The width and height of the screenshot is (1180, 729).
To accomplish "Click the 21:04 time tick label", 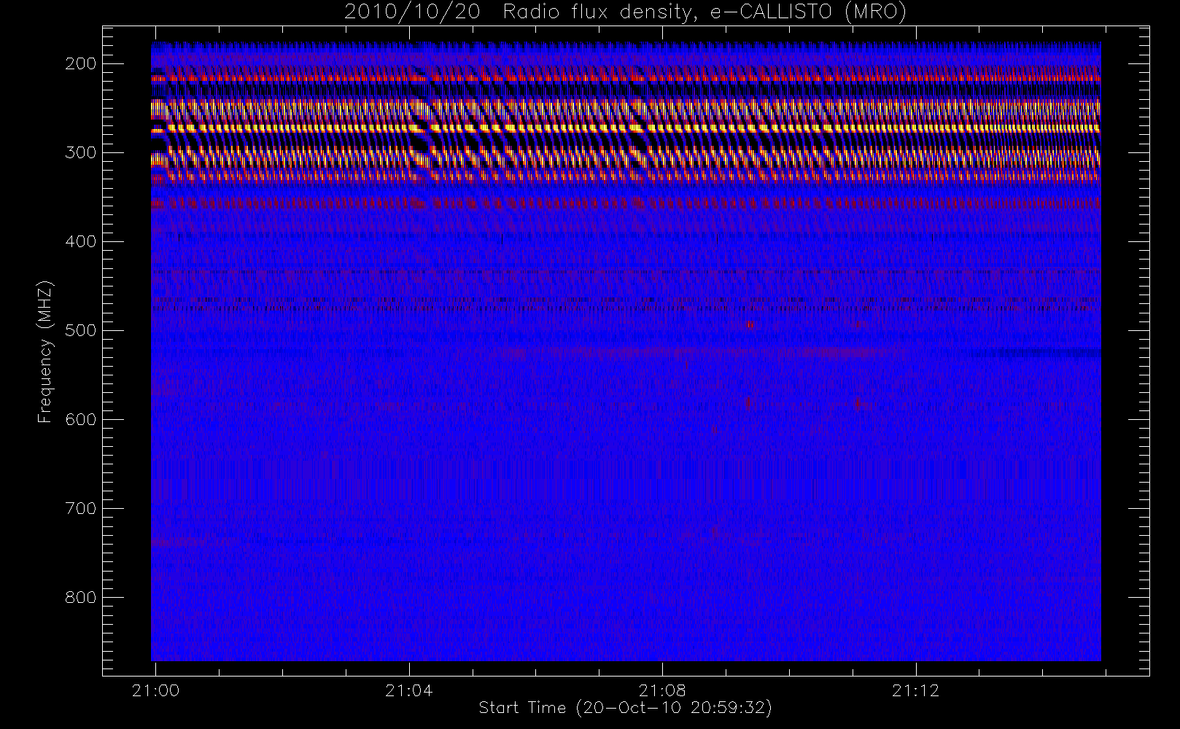I will (x=408, y=690).
